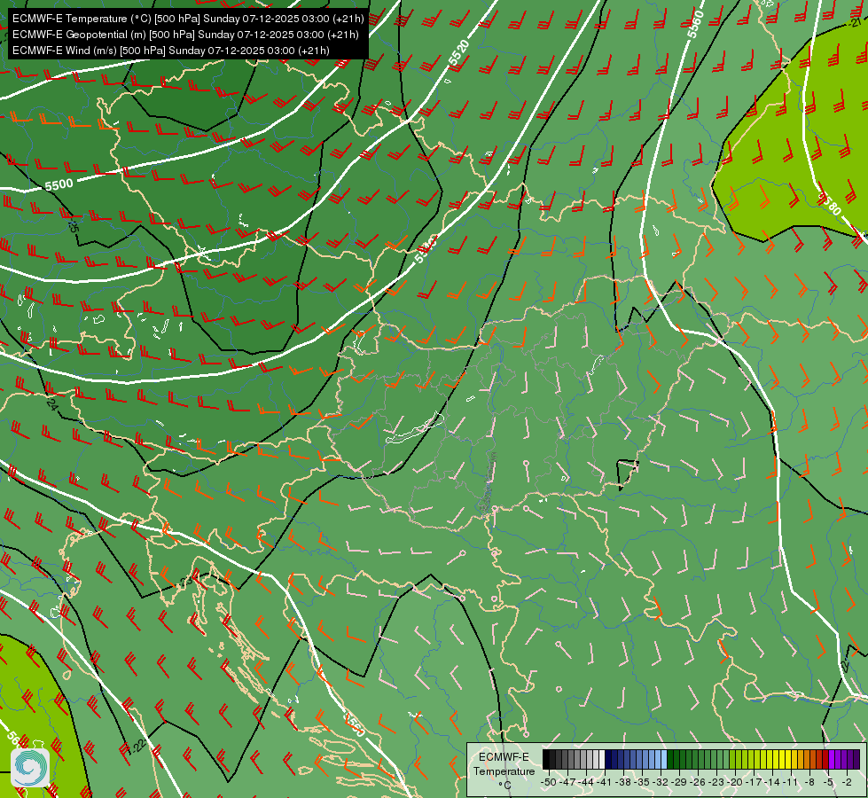Screen dimensions: 868x798
Task: Click the -5 legend tick label
Action: click(828, 783)
